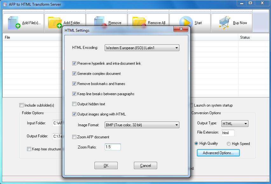Click the File column header
The image size is (271, 184).
click(7, 37)
